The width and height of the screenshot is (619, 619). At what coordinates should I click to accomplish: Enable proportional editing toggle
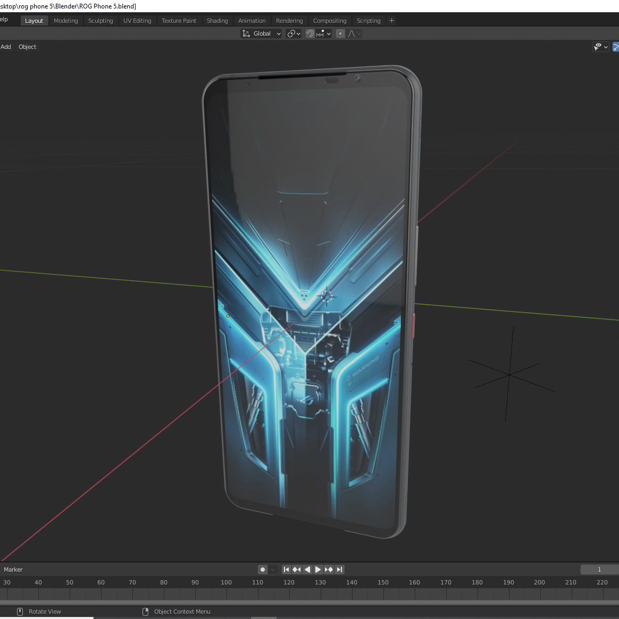point(340,34)
